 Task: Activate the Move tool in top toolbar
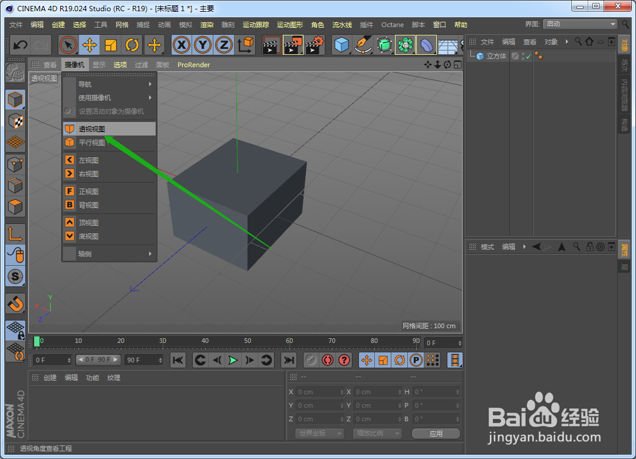click(x=89, y=45)
